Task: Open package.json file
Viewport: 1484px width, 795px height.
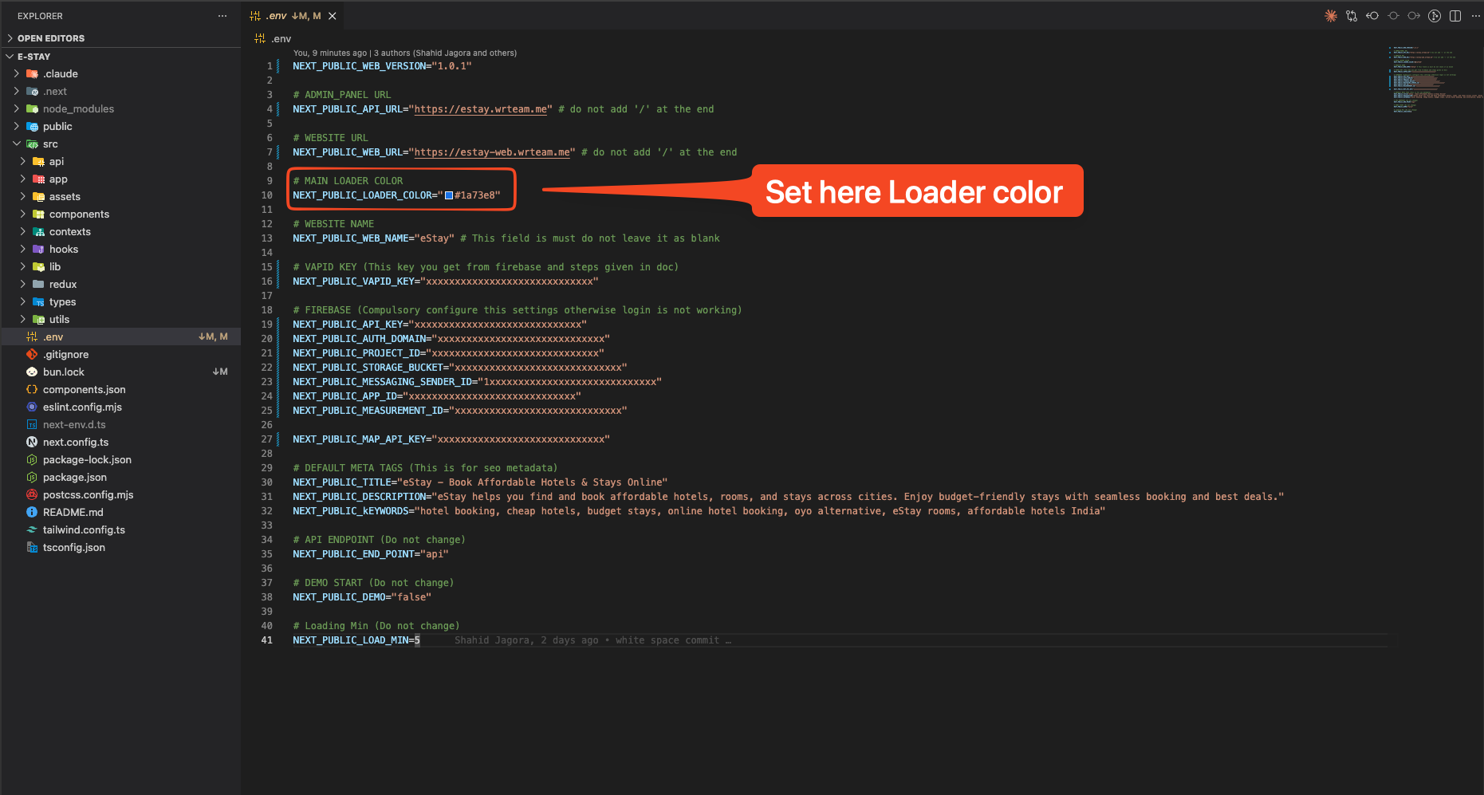Action: (120, 478)
